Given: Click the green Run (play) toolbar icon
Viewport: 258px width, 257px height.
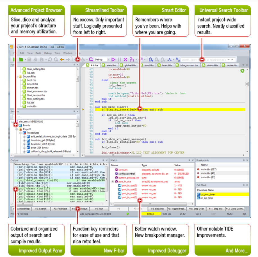Looking at the screenshot, I should (x=113, y=60).
